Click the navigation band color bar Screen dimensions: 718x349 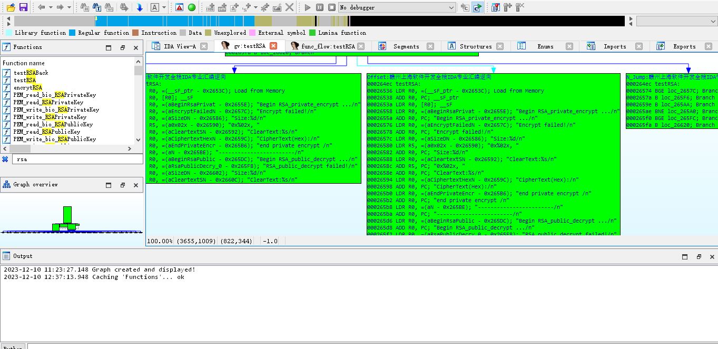tap(319, 21)
